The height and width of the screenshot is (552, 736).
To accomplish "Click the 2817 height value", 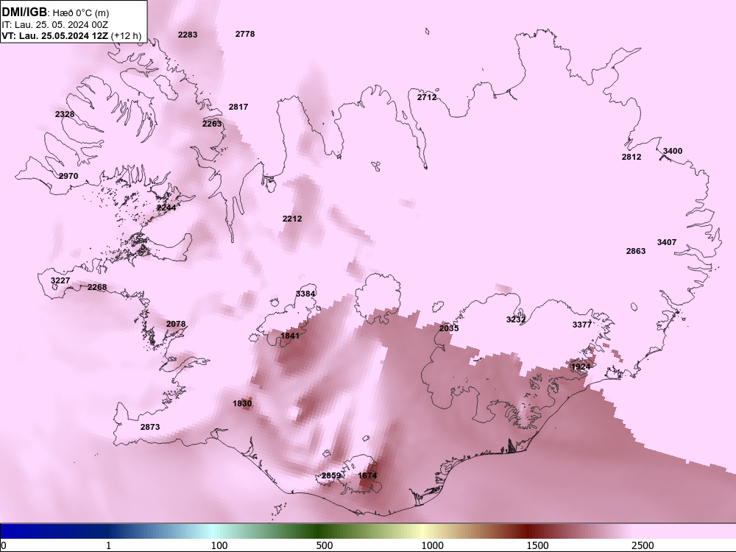I will coord(238,107).
